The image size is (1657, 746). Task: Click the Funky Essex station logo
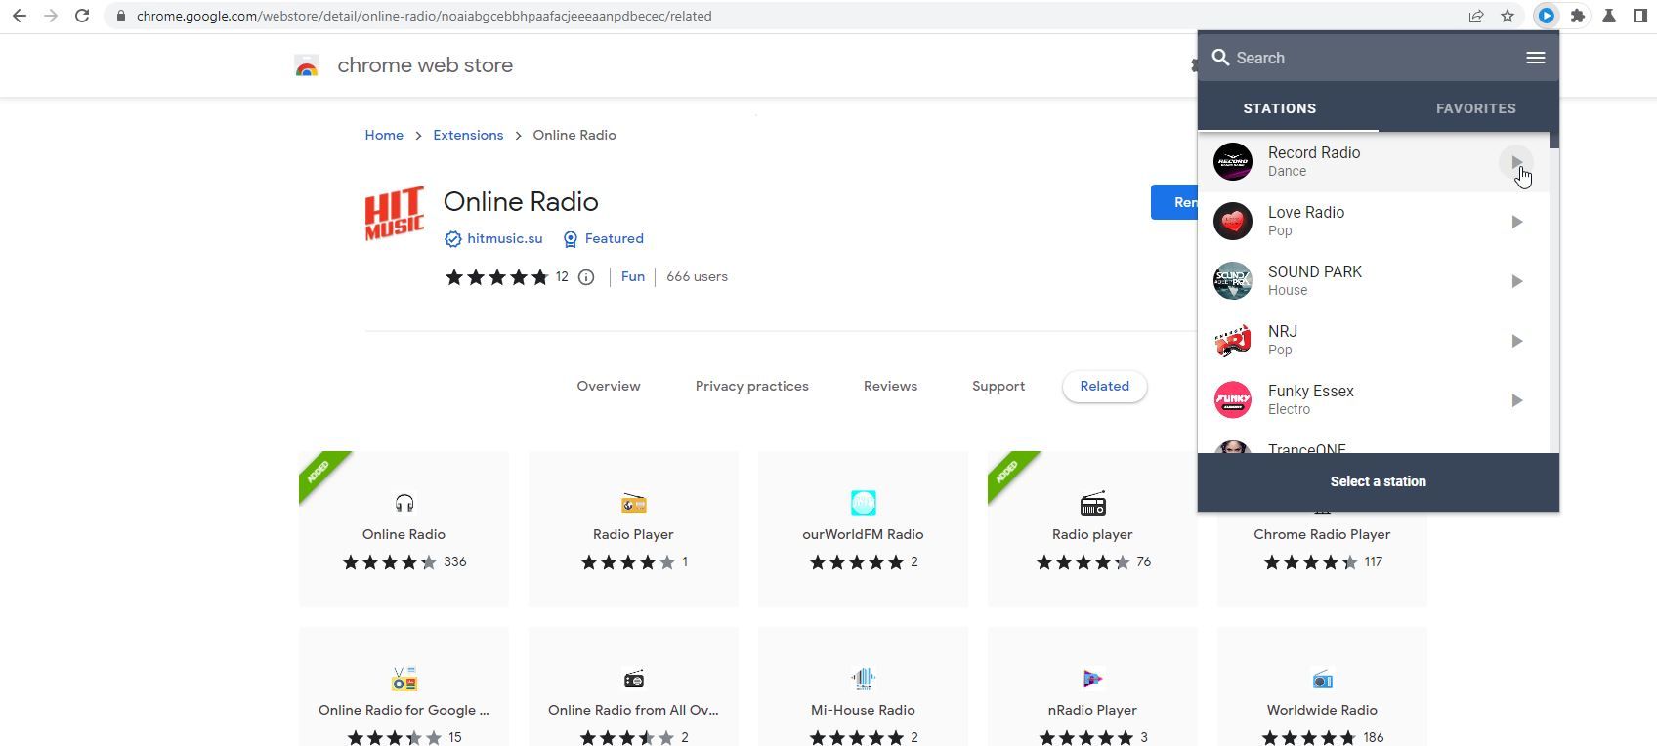(x=1233, y=400)
